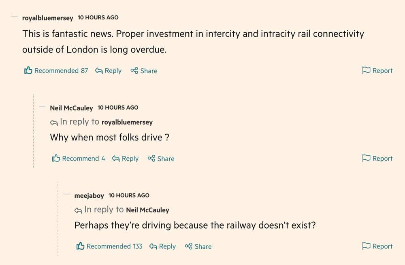
Task: Collapse royalbluemersey's comment thread with the dash
Action: tap(15, 17)
